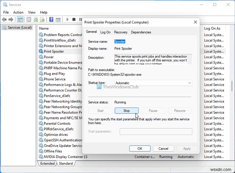The image size is (235, 173).
Task: Click the gear icon beside Print Spooler
Action: coord(41,51)
